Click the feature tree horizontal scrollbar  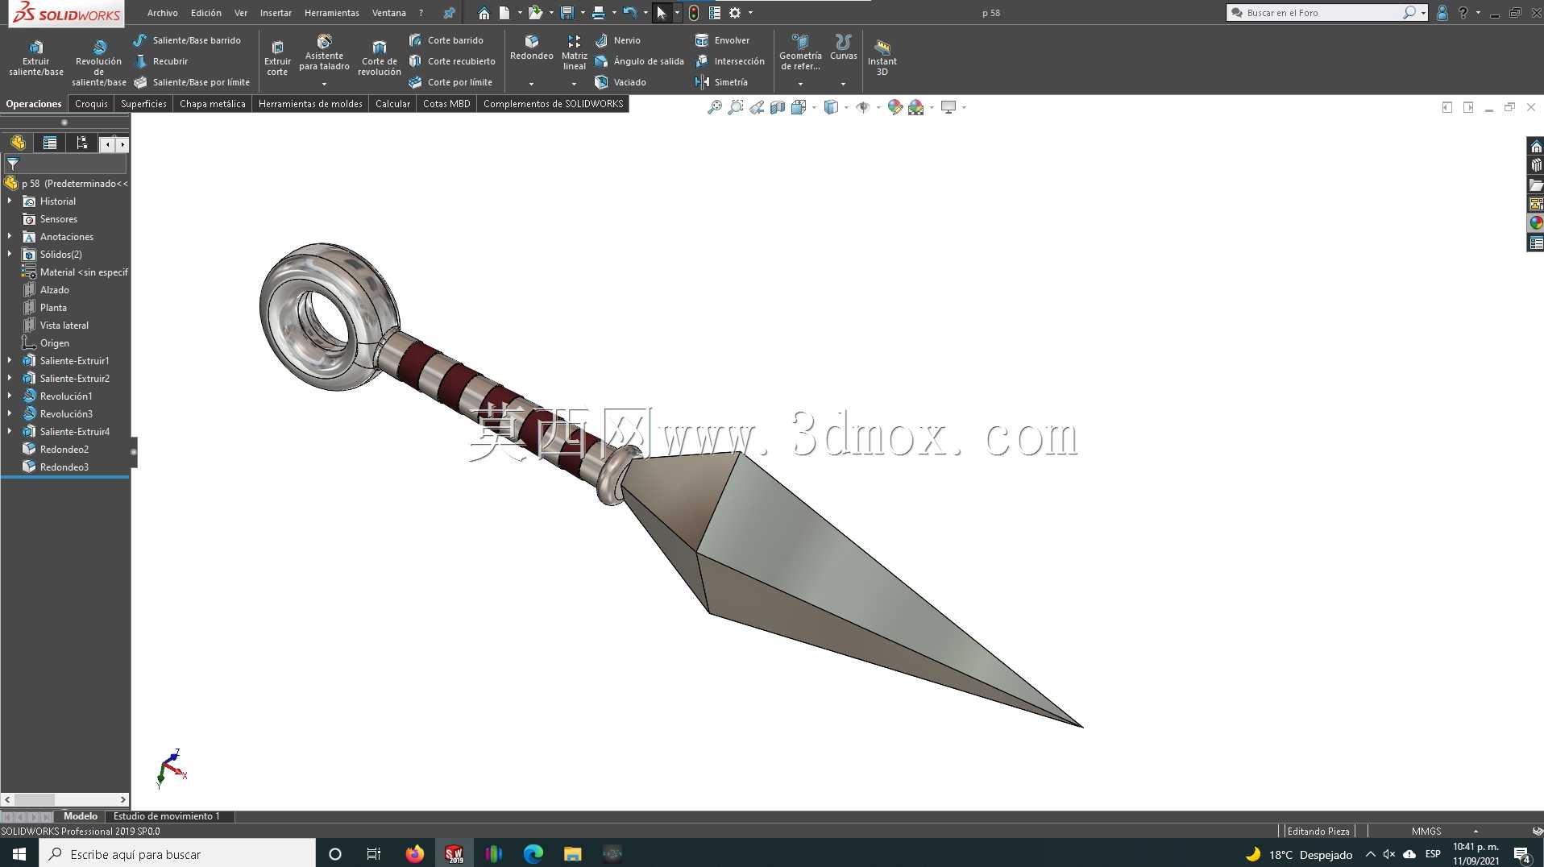click(65, 799)
